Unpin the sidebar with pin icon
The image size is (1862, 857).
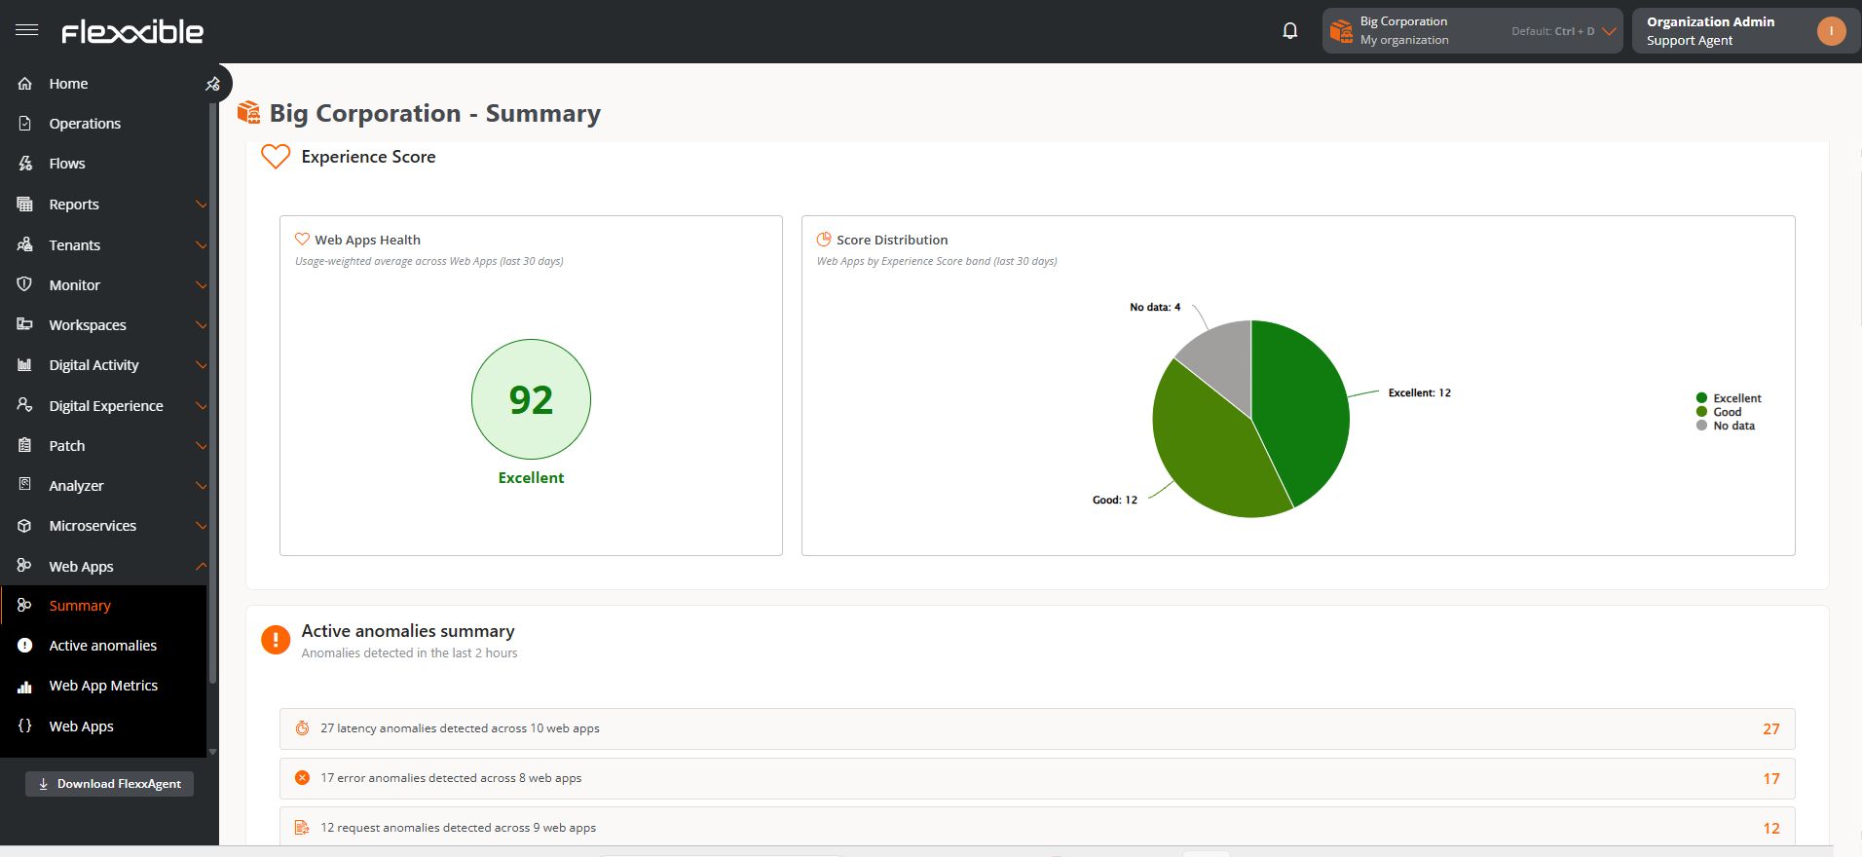(212, 84)
